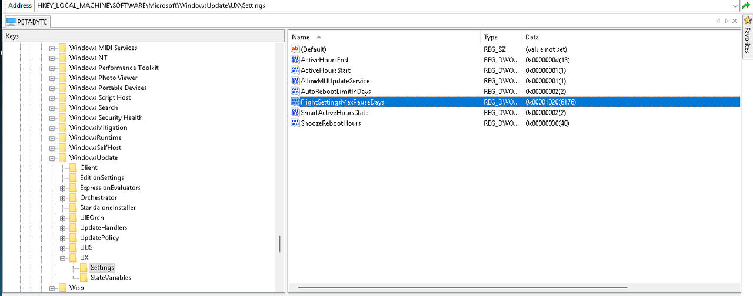Select the Windows Performance Toolkit key
Image resolution: width=753 pixels, height=296 pixels.
[114, 68]
